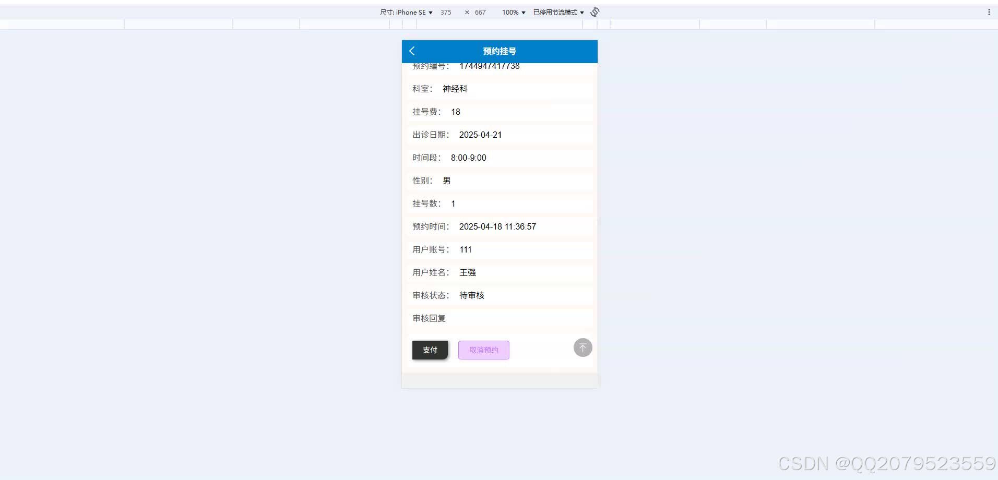998x480 pixels.
Task: Edit the viewport height field 667
Action: [x=480, y=12]
